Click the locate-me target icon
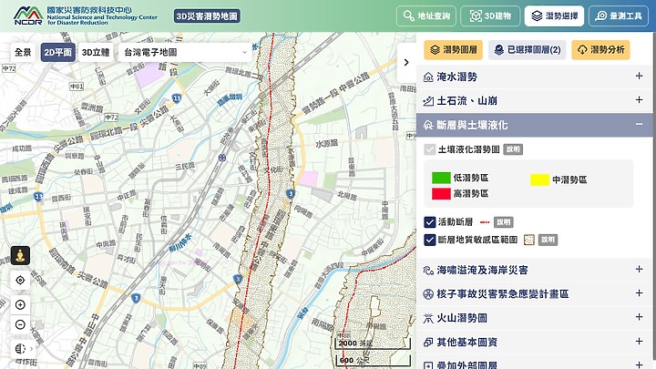Screen dimensions: 656x369 tap(20, 280)
